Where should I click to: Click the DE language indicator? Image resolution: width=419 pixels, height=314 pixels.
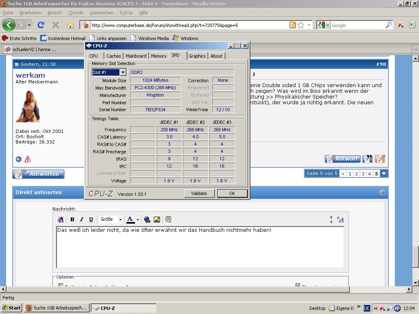[x=367, y=308]
